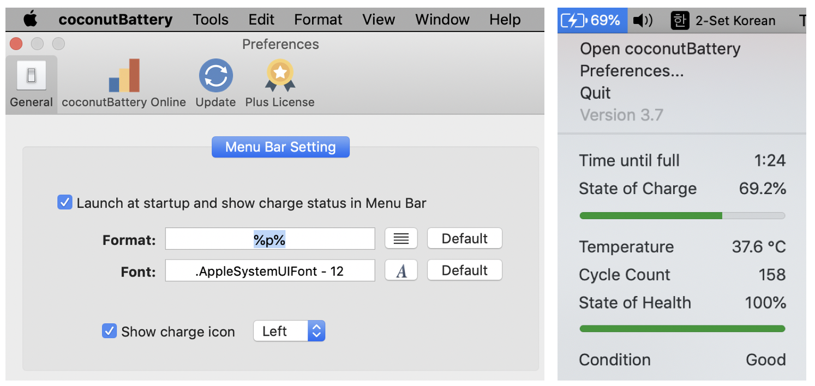Viewport: 815px width, 386px height.
Task: Open the Window menu
Action: pos(442,20)
